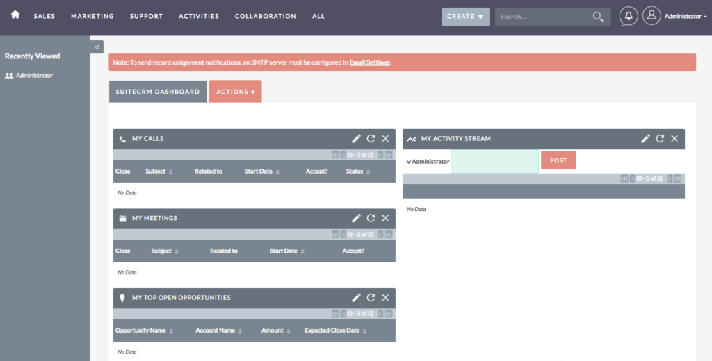Expand the Actions dropdown
712x361 pixels.
(235, 92)
